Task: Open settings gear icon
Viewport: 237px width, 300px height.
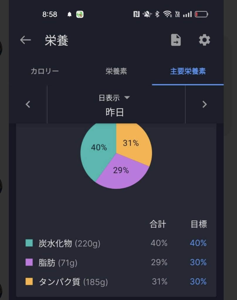Action: [x=204, y=40]
